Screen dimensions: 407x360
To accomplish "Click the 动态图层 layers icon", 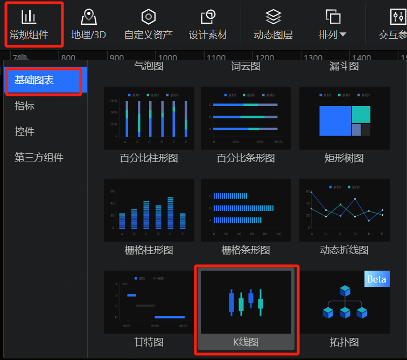I will [273, 18].
